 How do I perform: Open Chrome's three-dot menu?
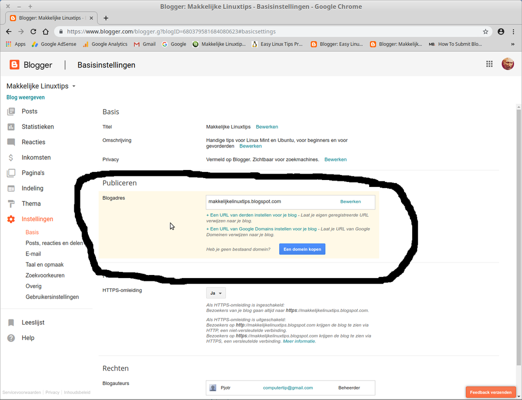pyautogui.click(x=514, y=31)
